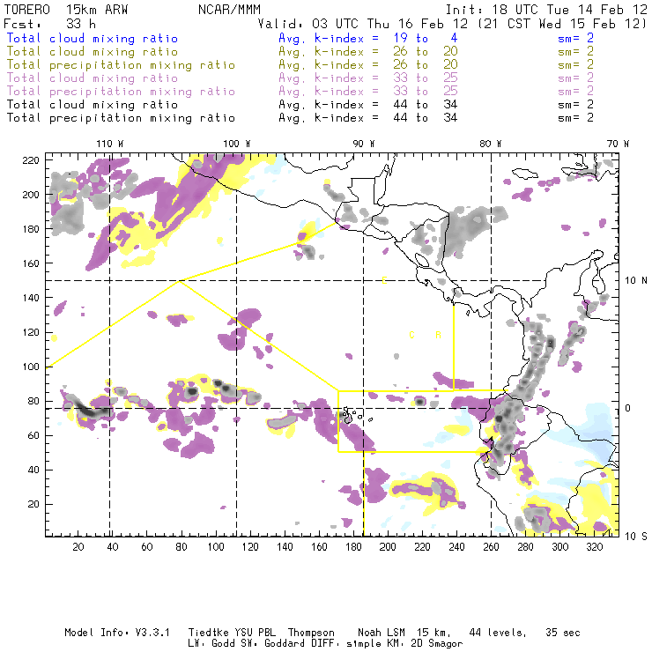Image resolution: width=652 pixels, height=652 pixels.
Task: Select the yellow 'C' marker on the map
Action: pos(411,335)
